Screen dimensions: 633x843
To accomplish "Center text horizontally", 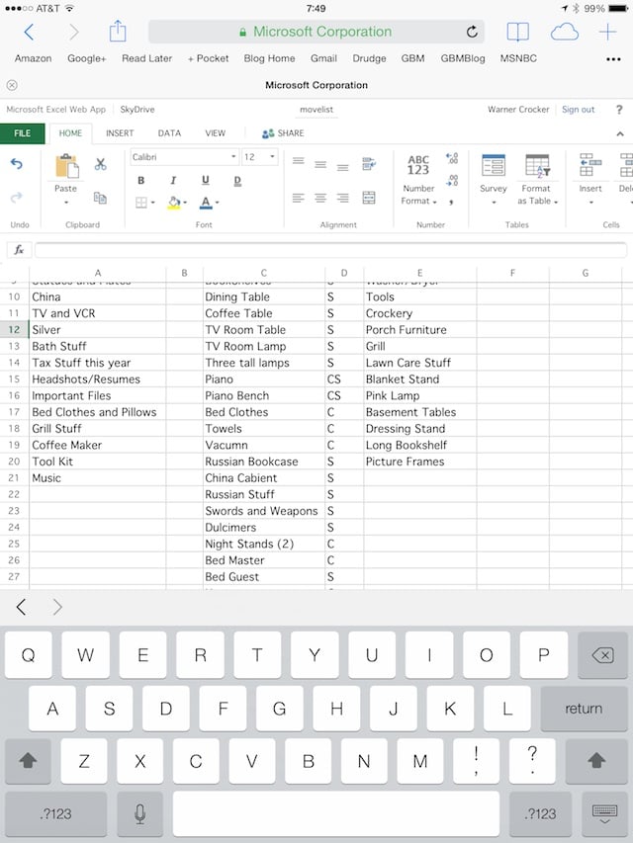I will tap(320, 198).
